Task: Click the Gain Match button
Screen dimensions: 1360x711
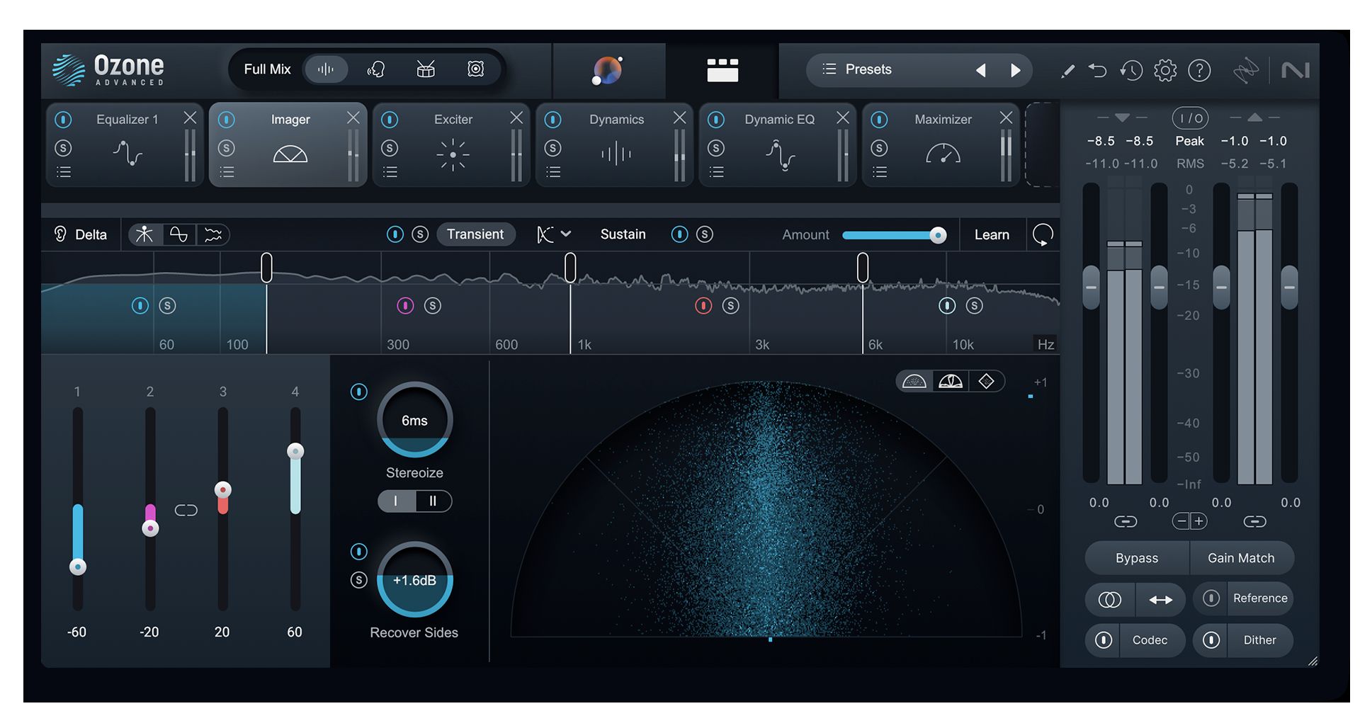Action: (x=1240, y=558)
